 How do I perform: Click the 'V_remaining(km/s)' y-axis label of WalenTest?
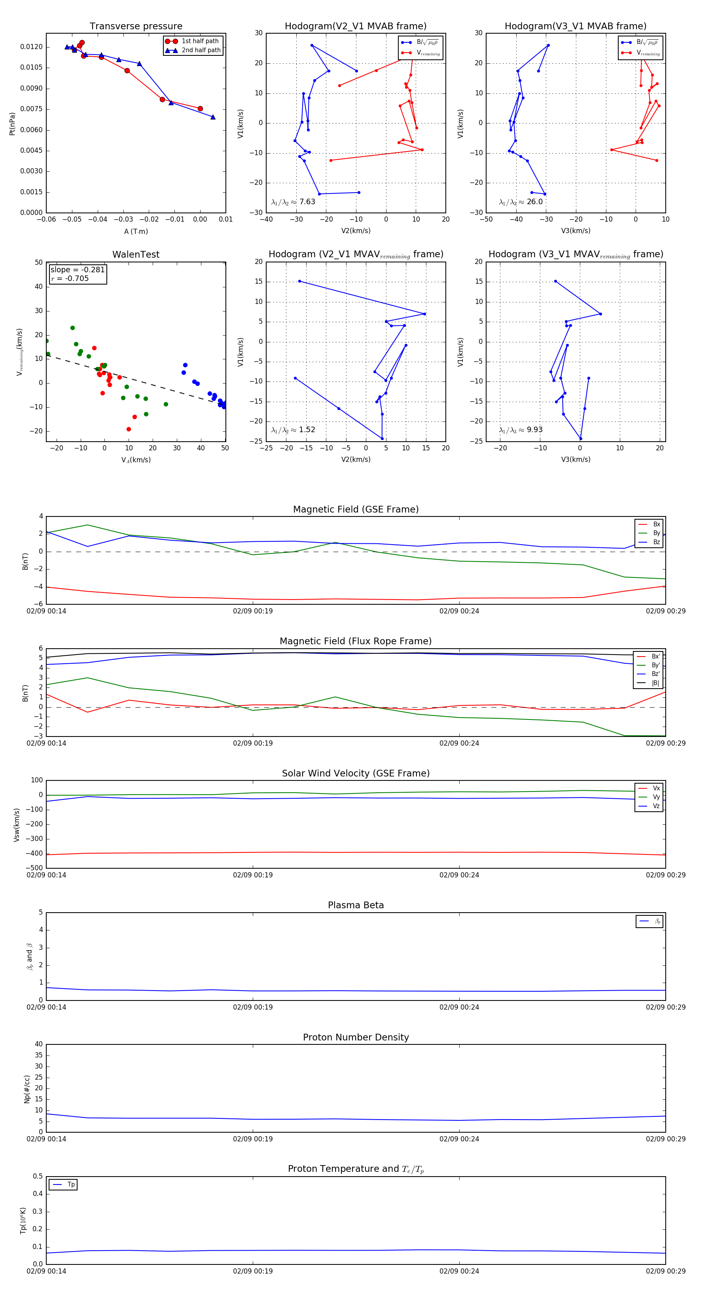20,352
